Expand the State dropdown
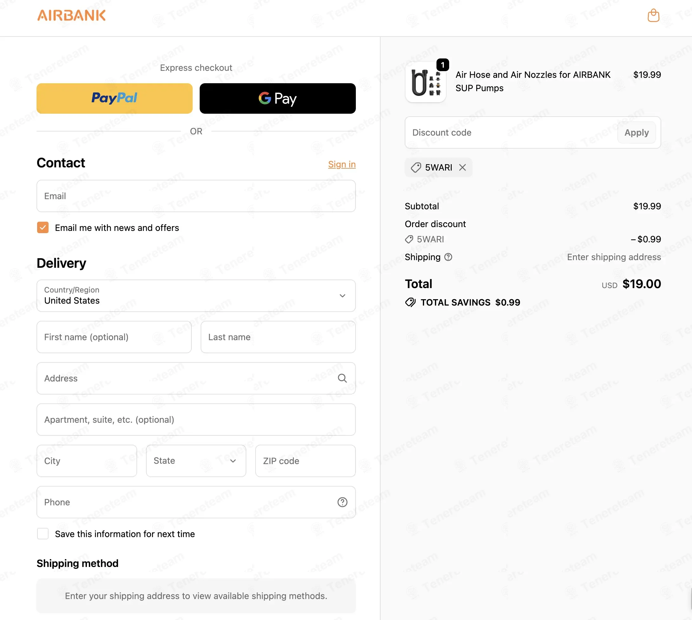Image resolution: width=692 pixels, height=620 pixels. pyautogui.click(x=196, y=461)
